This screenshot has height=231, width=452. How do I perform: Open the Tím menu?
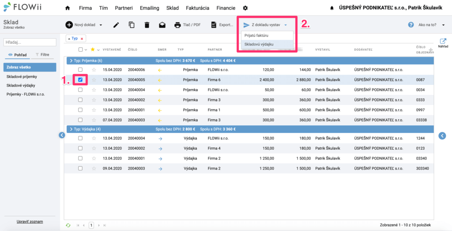click(x=103, y=8)
